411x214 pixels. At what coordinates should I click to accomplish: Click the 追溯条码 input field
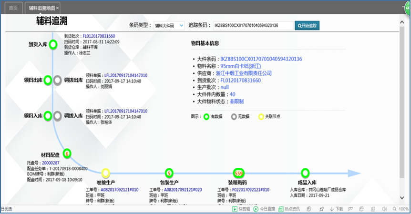coord(252,25)
